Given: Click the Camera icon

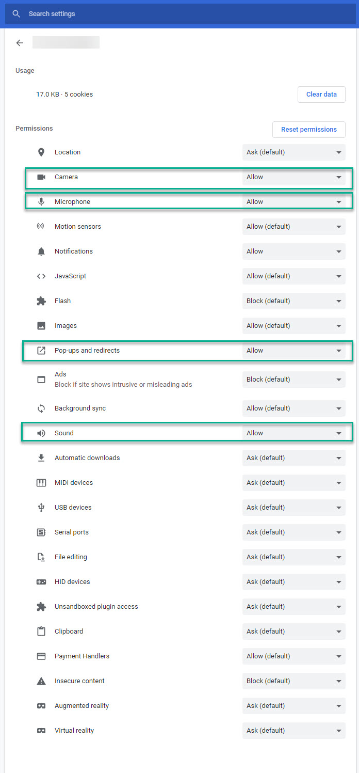Looking at the screenshot, I should [41, 177].
